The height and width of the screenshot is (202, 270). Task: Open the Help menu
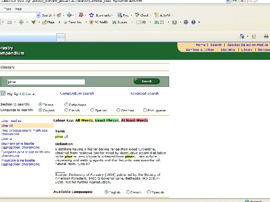coord(18,9)
